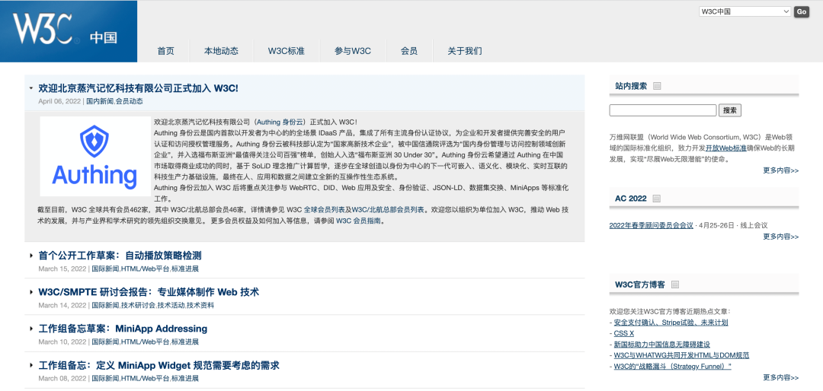Click 技术资料 tag on March 14 post
The width and height of the screenshot is (823, 391).
200,305
